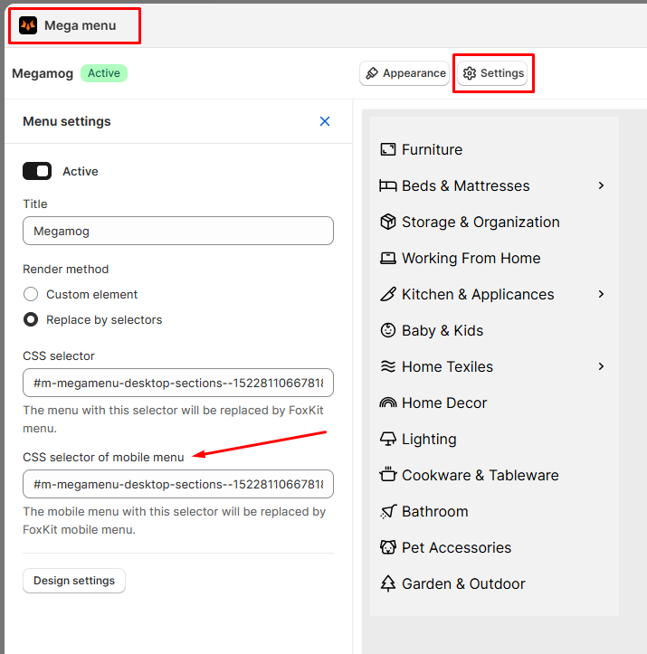Click the laptop icon beside Working From Home
Screen dimensions: 647x654
pos(387,258)
